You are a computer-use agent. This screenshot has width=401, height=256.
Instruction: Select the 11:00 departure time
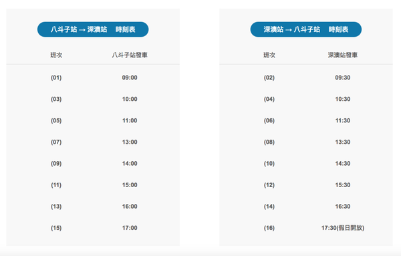point(130,120)
